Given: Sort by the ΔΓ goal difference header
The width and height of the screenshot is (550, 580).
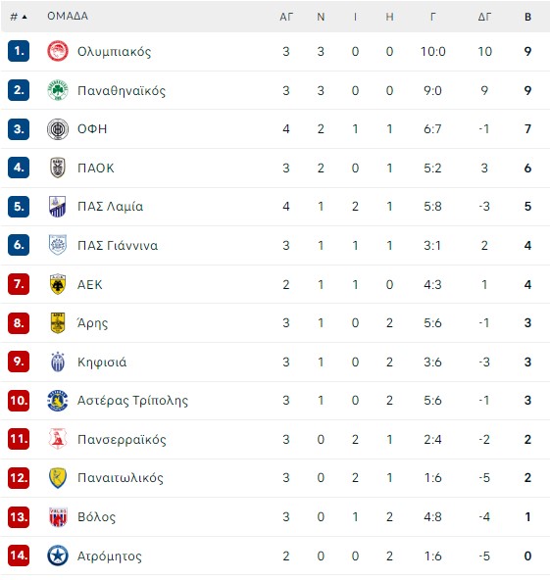Looking at the screenshot, I should coord(484,17).
